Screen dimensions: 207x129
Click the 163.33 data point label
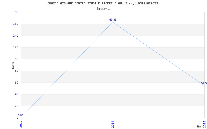[x=112, y=20]
